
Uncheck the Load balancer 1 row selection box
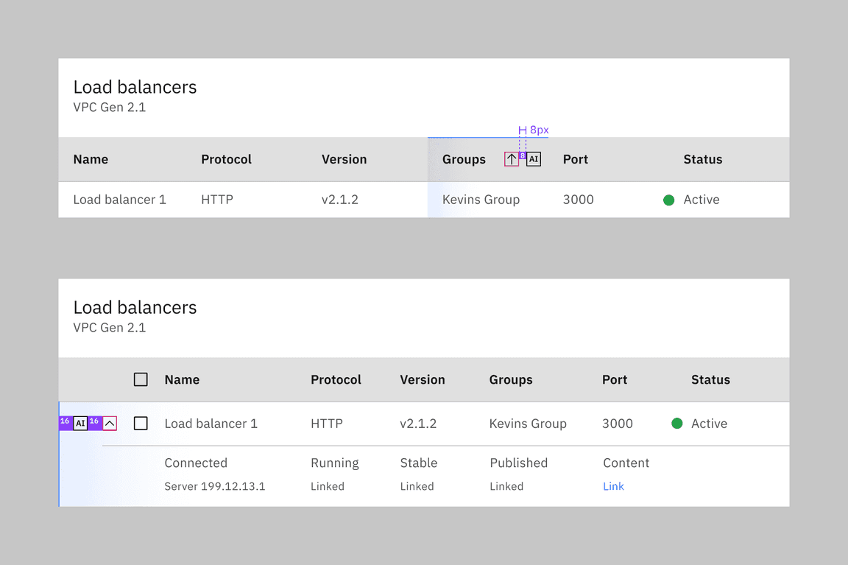[141, 423]
